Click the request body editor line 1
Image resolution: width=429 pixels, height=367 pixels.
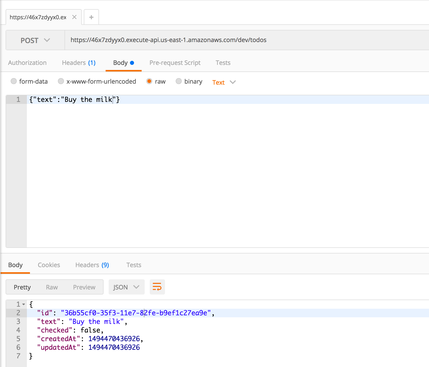(228, 99)
